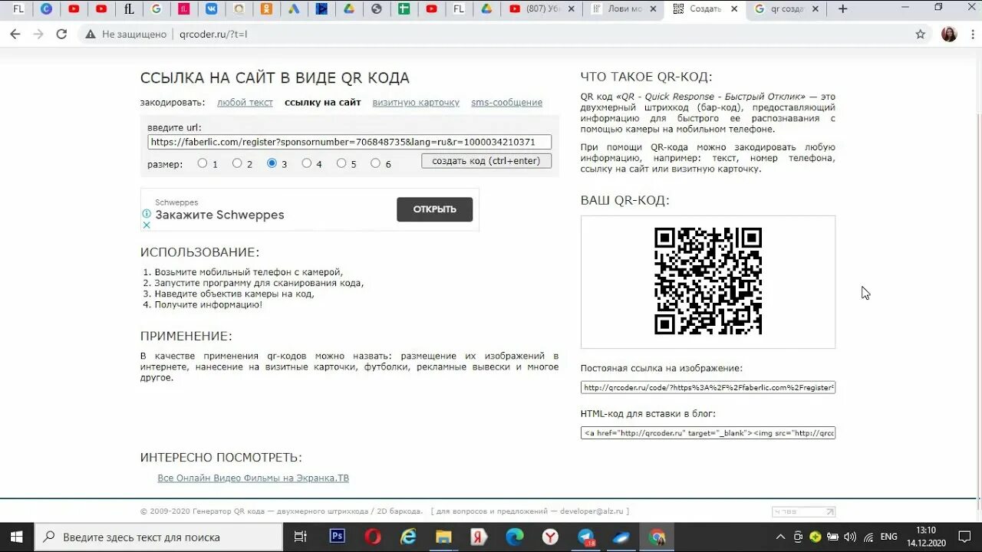Select the 'ссылку на сайт' option

[x=323, y=103]
